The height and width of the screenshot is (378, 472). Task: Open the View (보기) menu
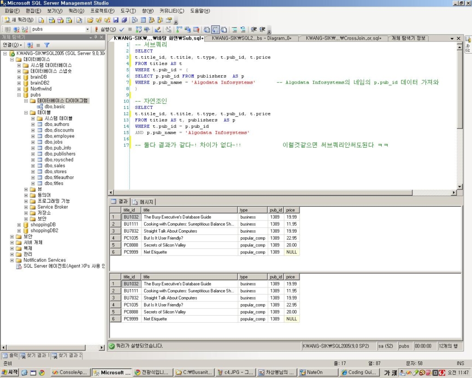click(x=54, y=11)
